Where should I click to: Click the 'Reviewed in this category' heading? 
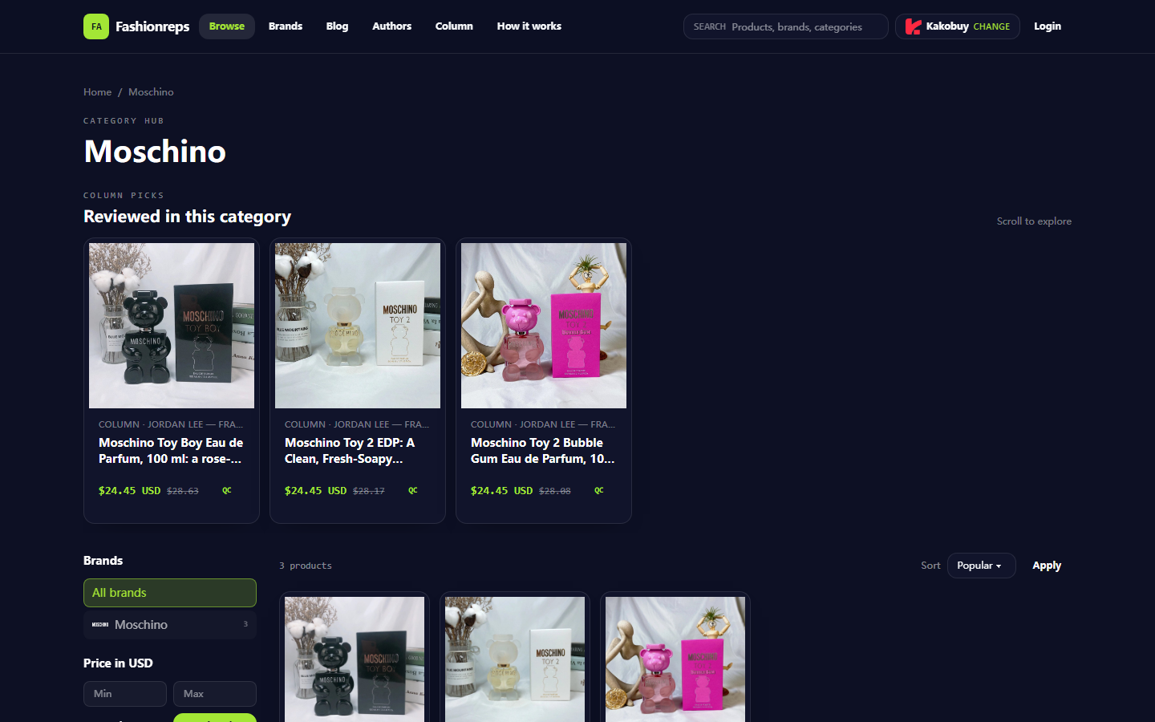(187, 217)
